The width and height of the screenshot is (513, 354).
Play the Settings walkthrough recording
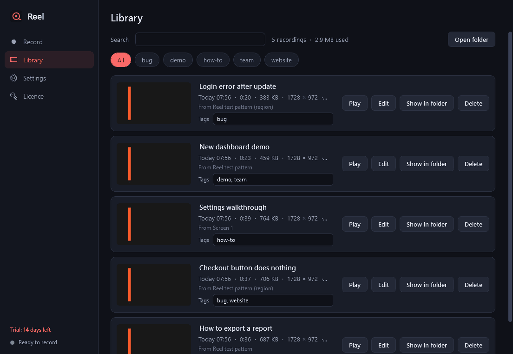[x=355, y=224]
